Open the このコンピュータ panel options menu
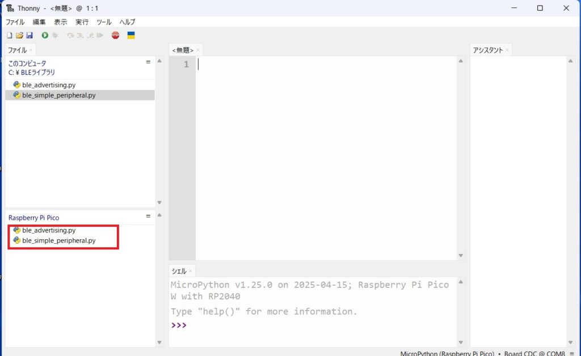Viewport: 581px width, 356px height. pos(148,62)
